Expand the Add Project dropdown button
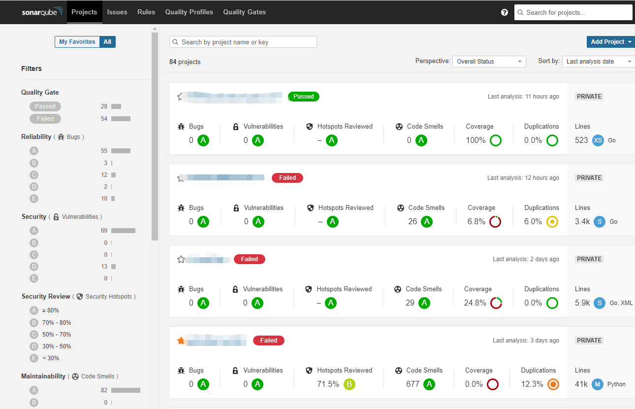This screenshot has height=409, width=635. (611, 42)
